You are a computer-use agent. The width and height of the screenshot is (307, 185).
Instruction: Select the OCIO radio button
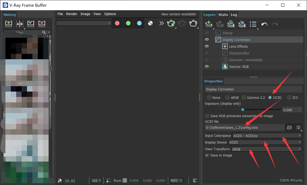click(270, 97)
